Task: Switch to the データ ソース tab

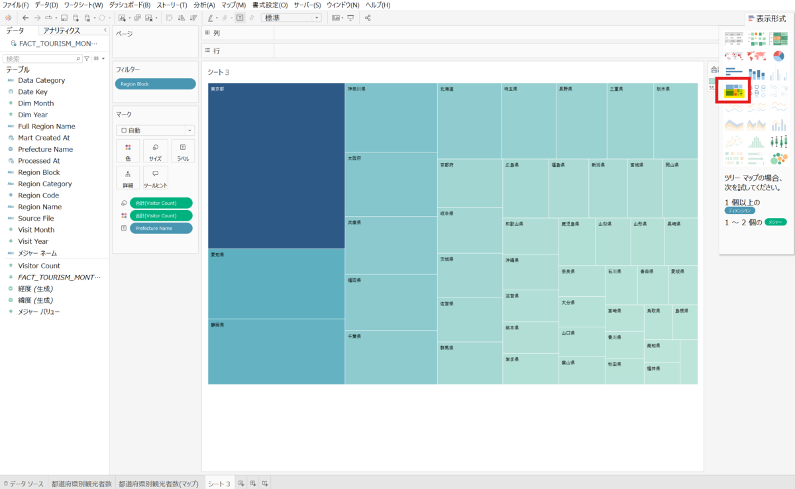Action: click(x=25, y=483)
